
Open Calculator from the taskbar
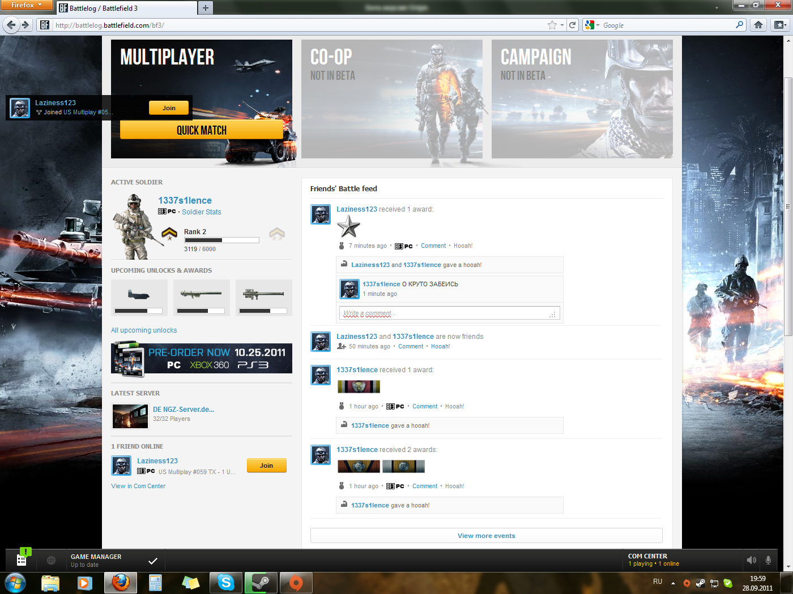pyautogui.click(x=155, y=583)
